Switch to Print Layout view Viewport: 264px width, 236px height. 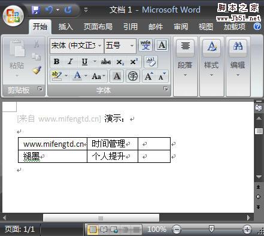93,229
